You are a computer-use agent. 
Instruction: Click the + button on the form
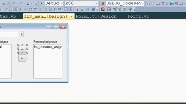click(22, 34)
